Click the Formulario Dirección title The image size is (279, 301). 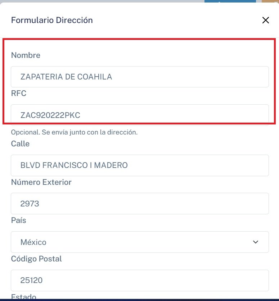pos(52,20)
